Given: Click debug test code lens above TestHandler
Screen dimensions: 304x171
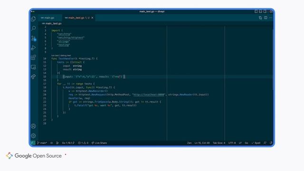Looking at the screenshot, I should pyautogui.click(x=66, y=56).
